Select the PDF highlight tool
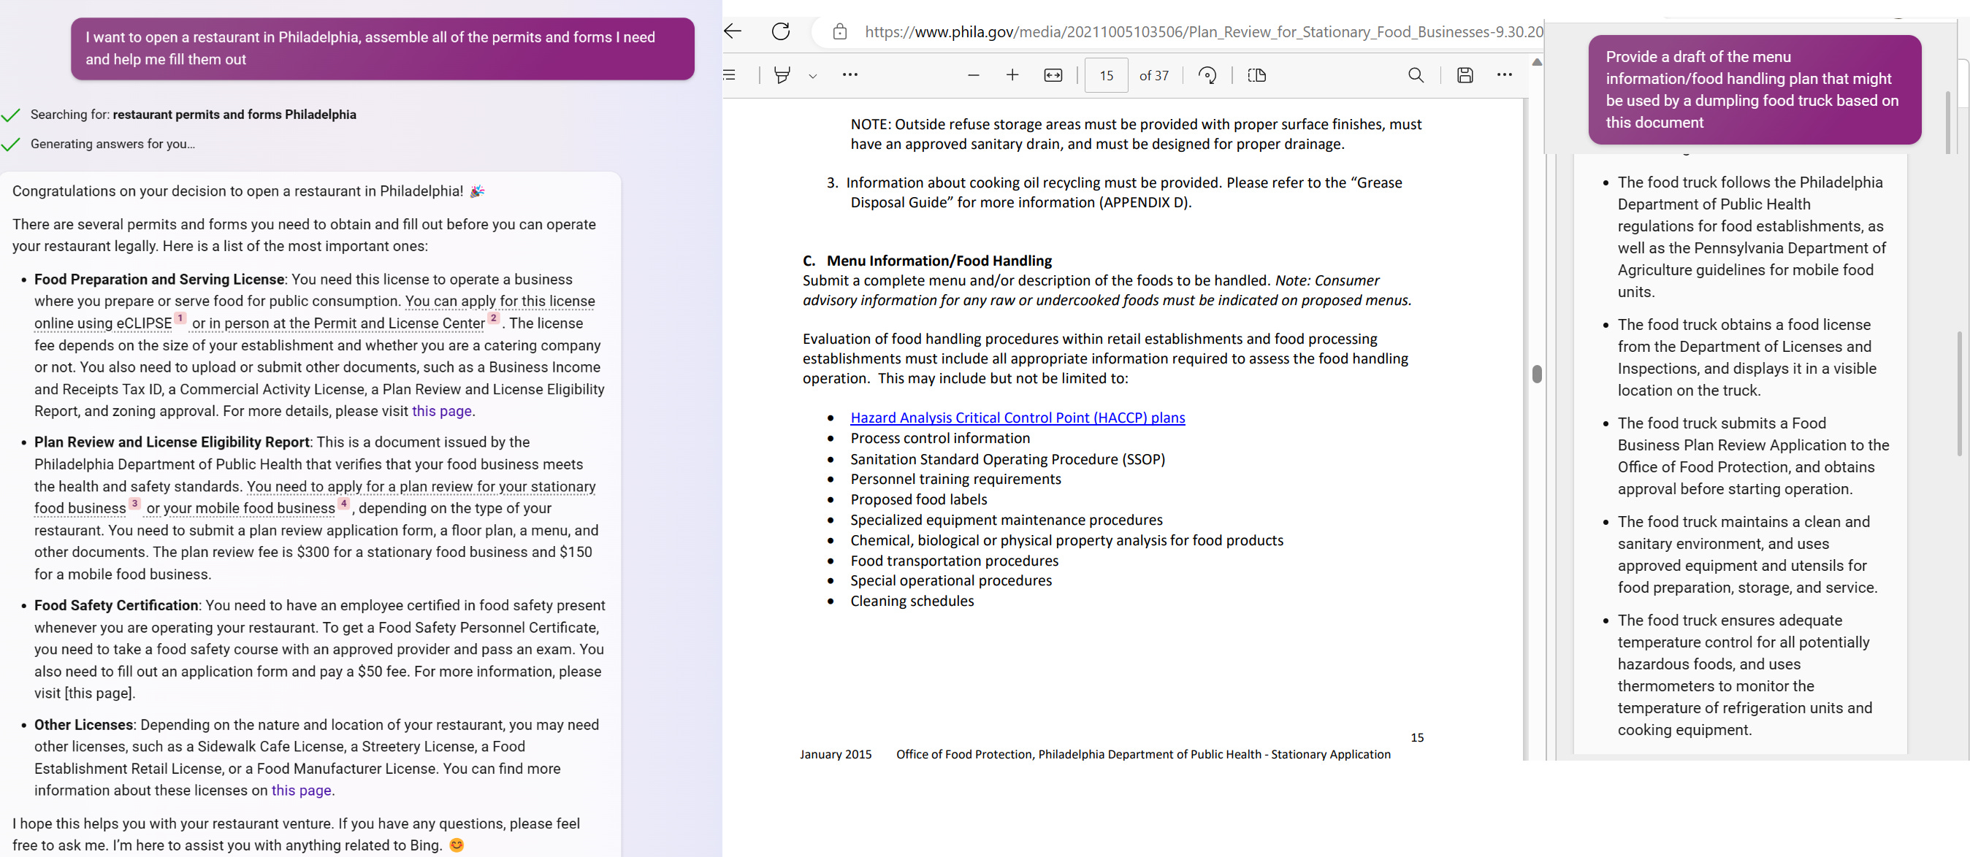 (x=782, y=75)
